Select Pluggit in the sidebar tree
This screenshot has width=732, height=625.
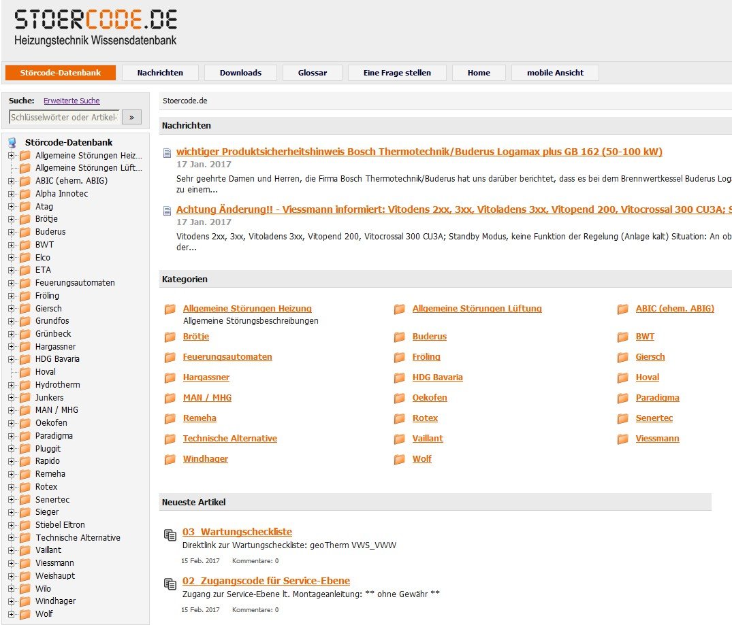point(48,448)
